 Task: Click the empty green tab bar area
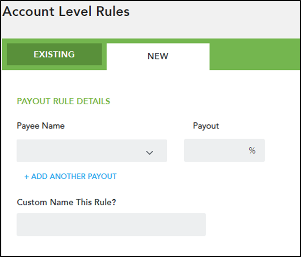(x=255, y=55)
